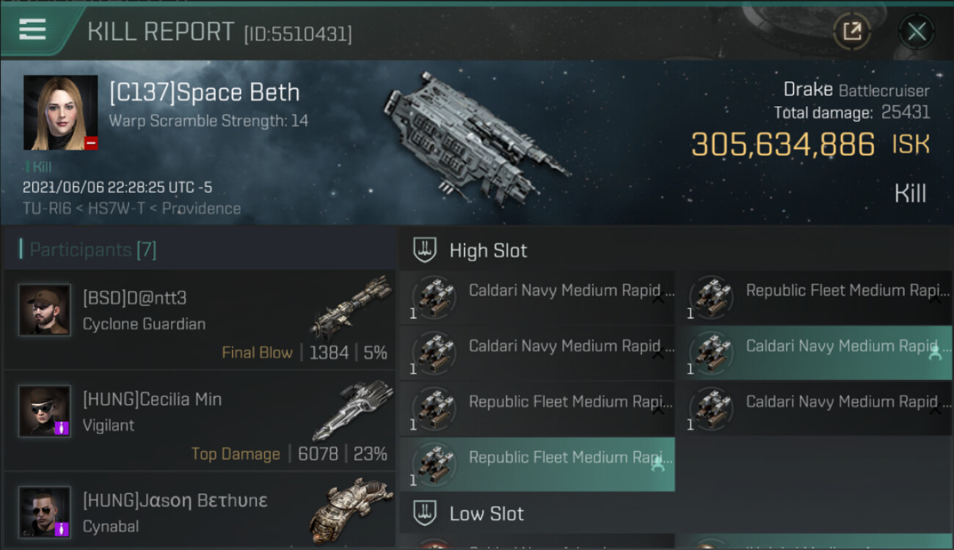This screenshot has width=954, height=550.
Task: Click the Low Slot shield icon
Action: click(x=425, y=513)
